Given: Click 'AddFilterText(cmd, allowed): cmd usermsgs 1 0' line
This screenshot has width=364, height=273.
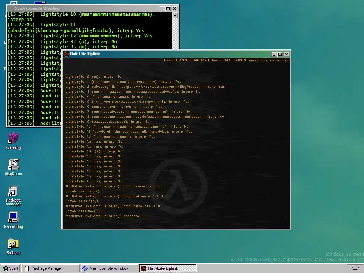Looking at the screenshot, I should click(113, 186).
